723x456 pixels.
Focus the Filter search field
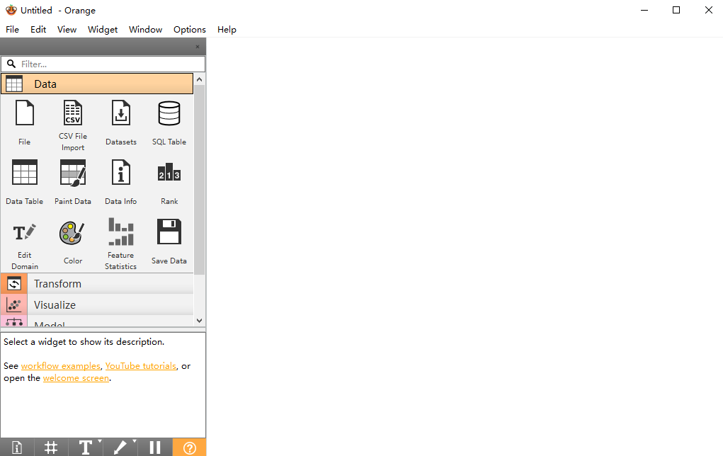103,64
